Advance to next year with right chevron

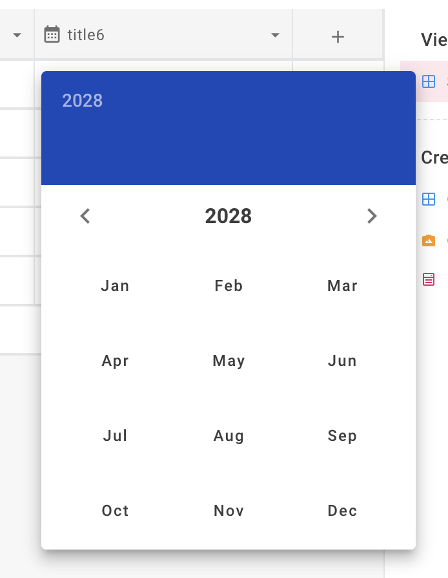(x=372, y=216)
